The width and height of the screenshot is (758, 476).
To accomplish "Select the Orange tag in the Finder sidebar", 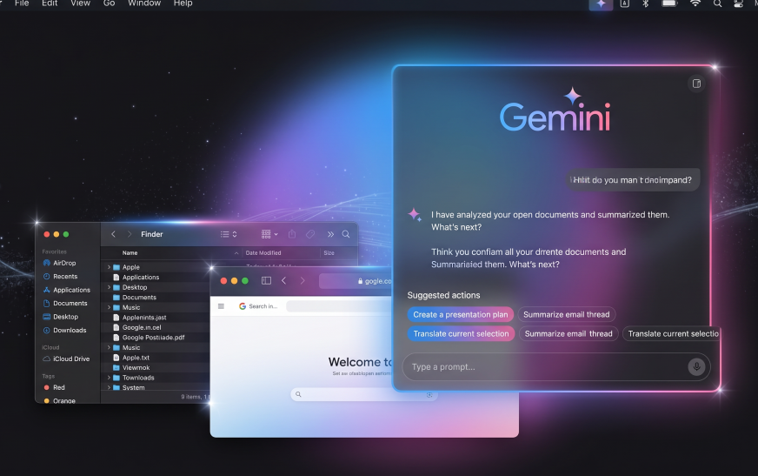I will coord(59,400).
